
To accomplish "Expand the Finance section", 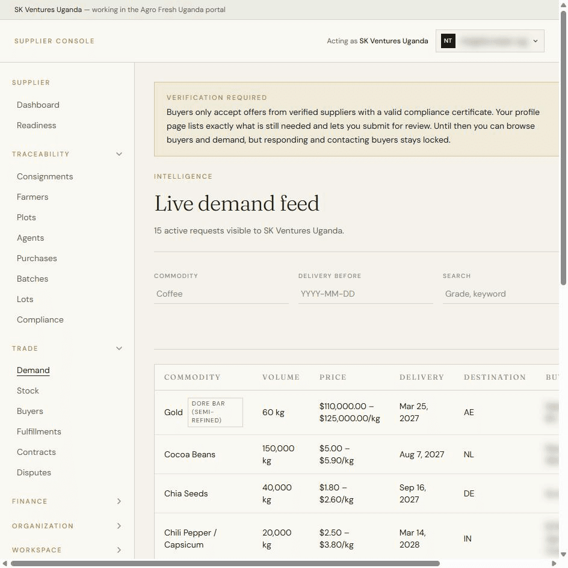I will (x=67, y=501).
